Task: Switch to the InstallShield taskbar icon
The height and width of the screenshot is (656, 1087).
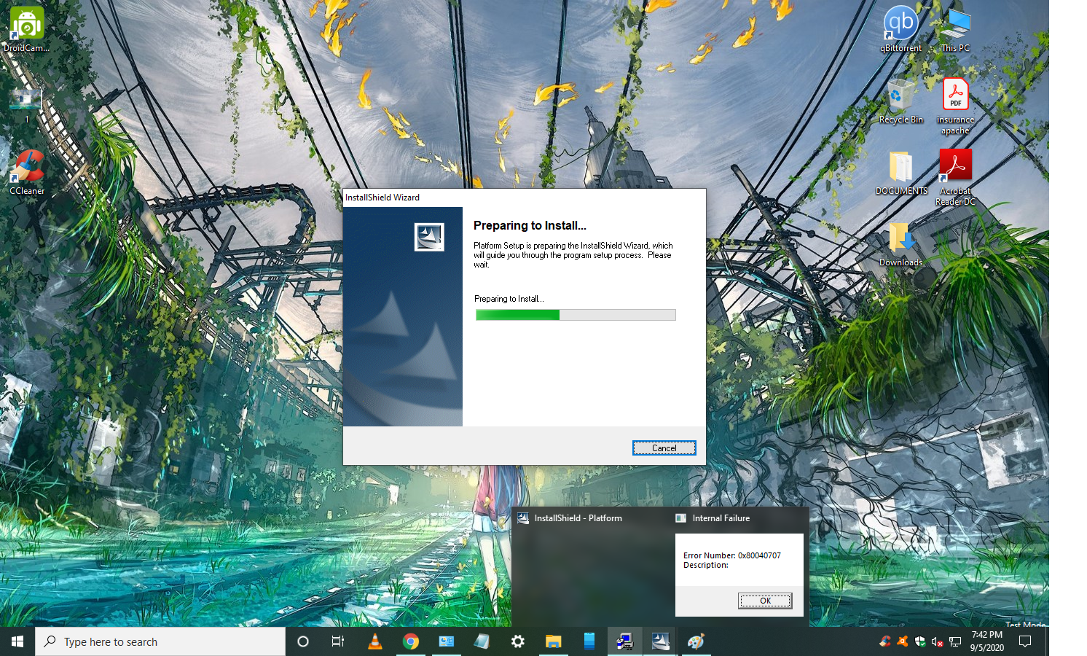Action: click(x=660, y=641)
